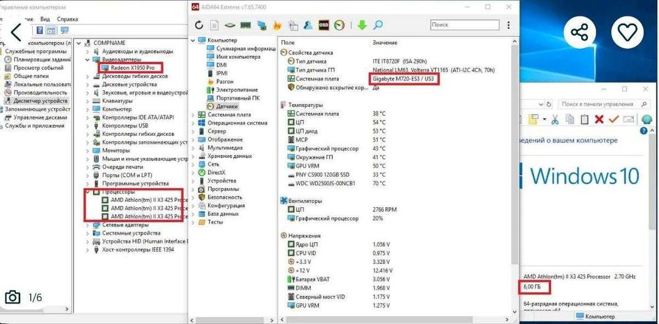The image size is (659, 324).
Task: Expand the Контроллеры USB node
Action: point(88,126)
